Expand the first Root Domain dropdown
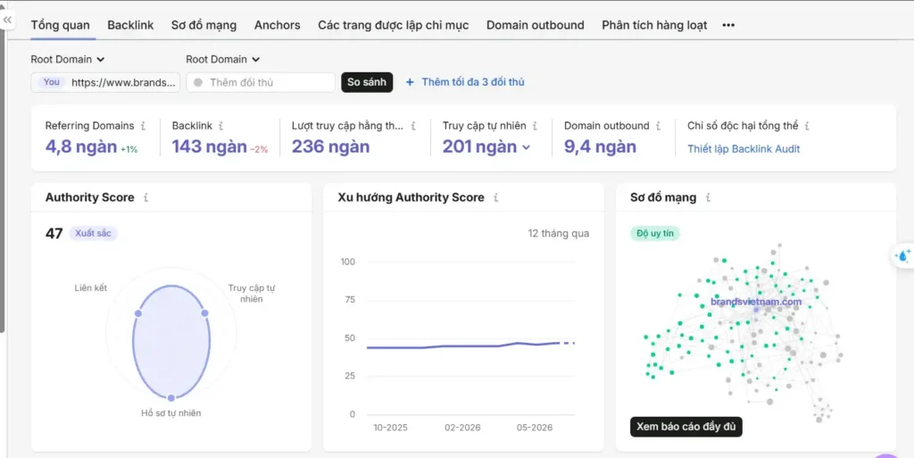 pyautogui.click(x=68, y=60)
